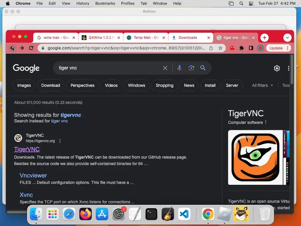Go forward with the browser forward arrow
The image size is (301, 226).
[x=22, y=48]
